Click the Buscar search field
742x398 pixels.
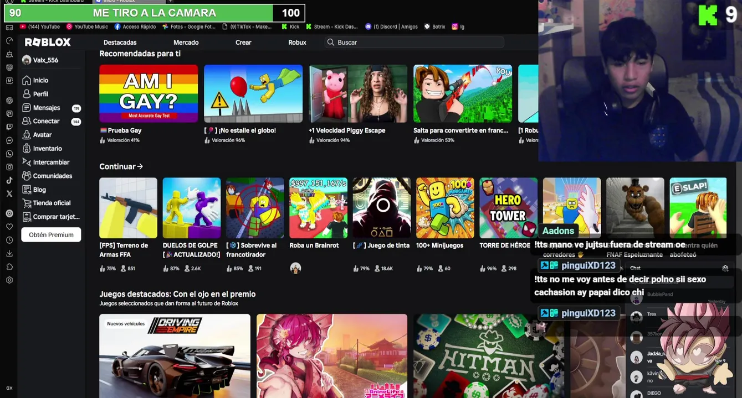pyautogui.click(x=414, y=42)
